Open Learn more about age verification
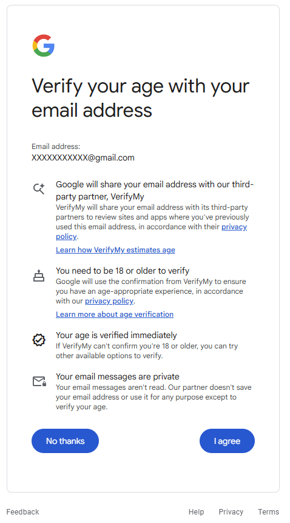This screenshot has width=290, height=523. point(115,314)
